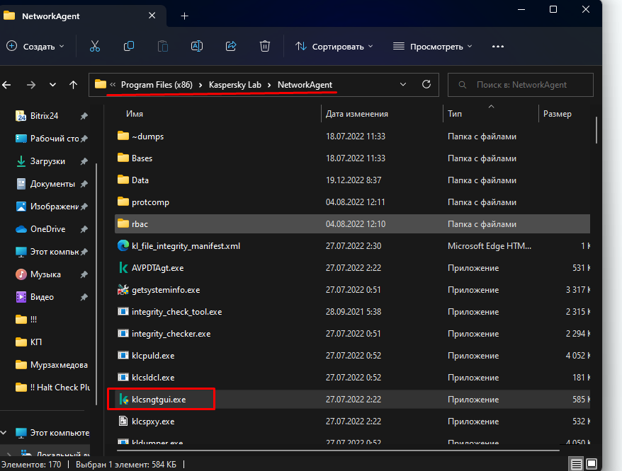Image resolution: width=622 pixels, height=471 pixels.
Task: Select the Data folder
Action: tap(352, 180)
